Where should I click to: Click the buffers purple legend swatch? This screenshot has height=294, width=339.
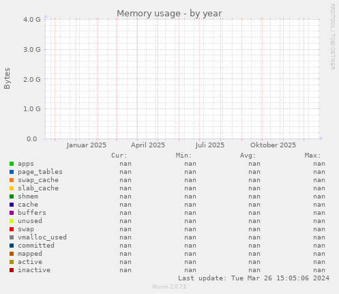12,213
